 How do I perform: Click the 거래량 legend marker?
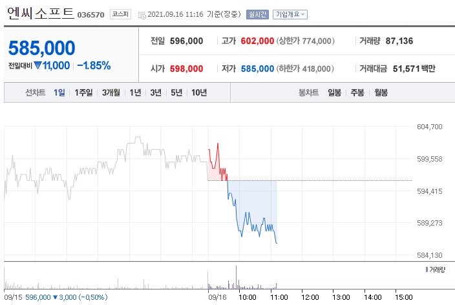click(427, 269)
